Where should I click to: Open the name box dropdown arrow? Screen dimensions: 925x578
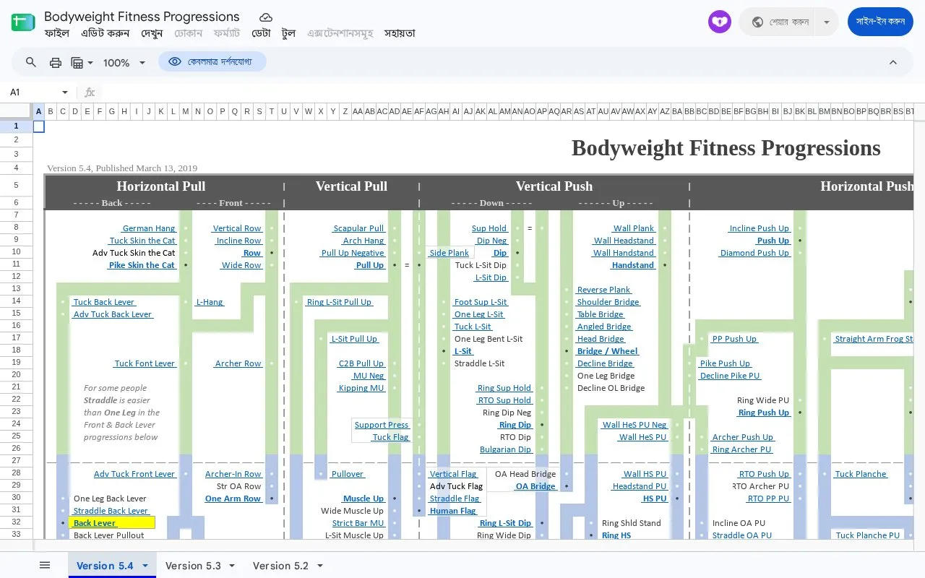pyautogui.click(x=65, y=92)
